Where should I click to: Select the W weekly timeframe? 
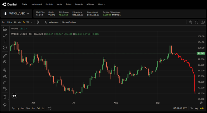28,22
